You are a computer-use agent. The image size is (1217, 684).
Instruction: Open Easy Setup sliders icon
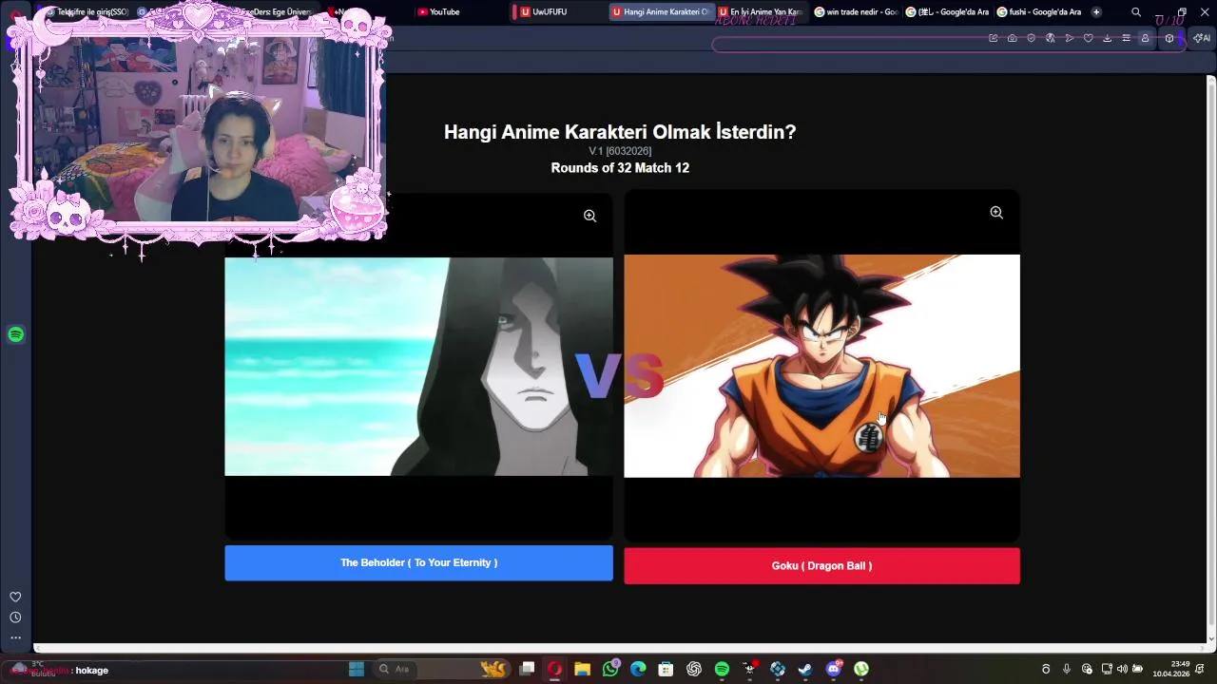point(1127,38)
